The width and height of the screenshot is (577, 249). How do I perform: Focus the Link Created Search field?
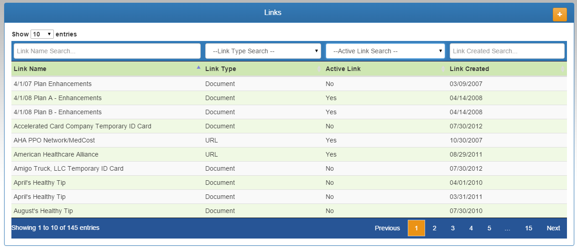(507, 51)
